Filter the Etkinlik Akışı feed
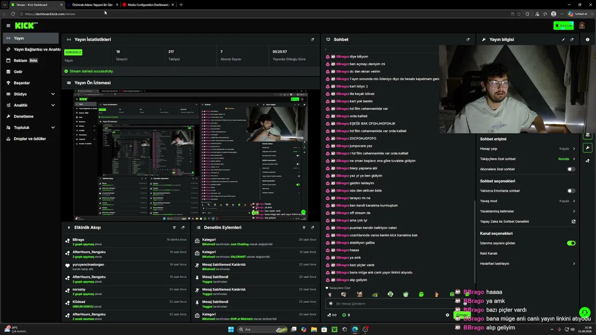 [x=175, y=228]
